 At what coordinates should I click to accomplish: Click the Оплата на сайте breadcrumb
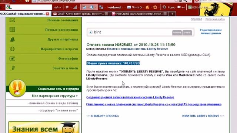(x=215, y=19)
